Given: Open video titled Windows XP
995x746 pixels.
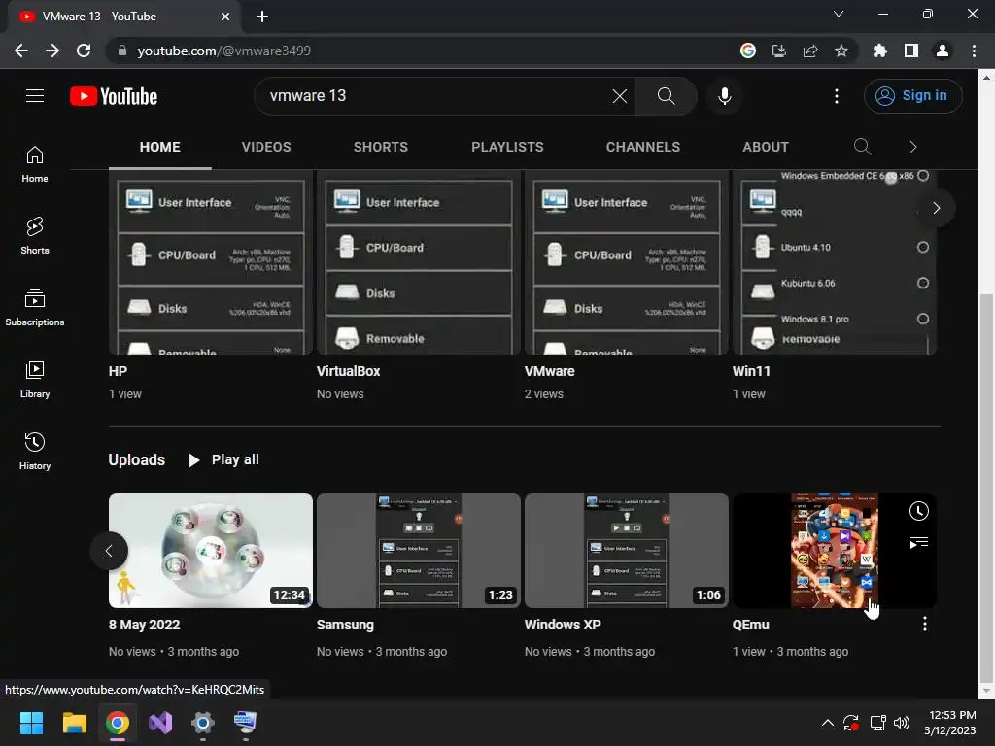Looking at the screenshot, I should (563, 625).
